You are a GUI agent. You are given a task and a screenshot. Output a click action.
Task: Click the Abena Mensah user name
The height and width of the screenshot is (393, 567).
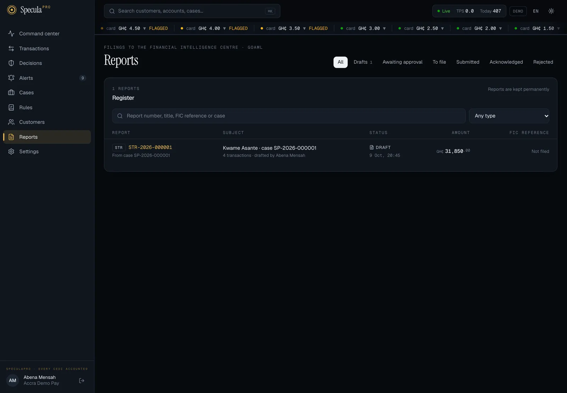40,377
